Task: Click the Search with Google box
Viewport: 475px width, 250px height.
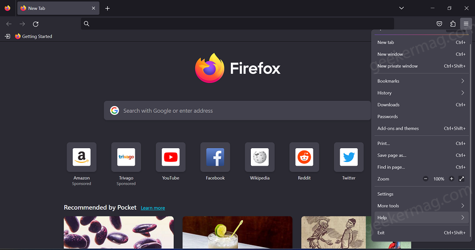Action: (237, 110)
